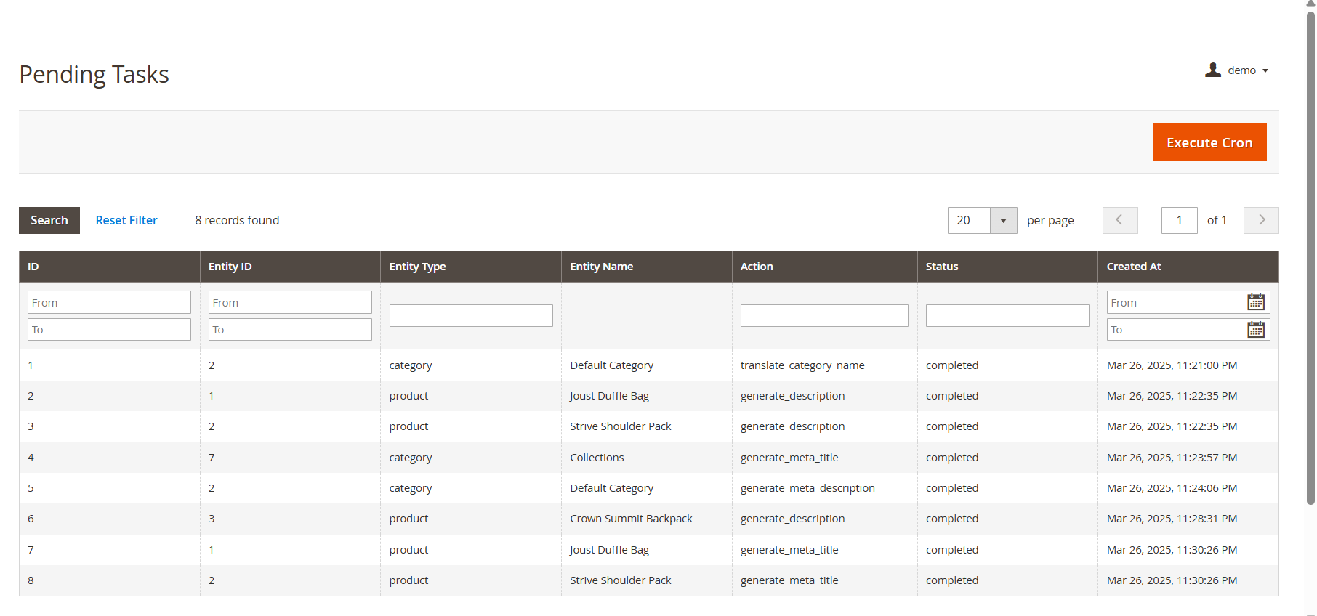Image resolution: width=1317 pixels, height=616 pixels.
Task: Open calendar picker for Created At To
Action: point(1256,330)
